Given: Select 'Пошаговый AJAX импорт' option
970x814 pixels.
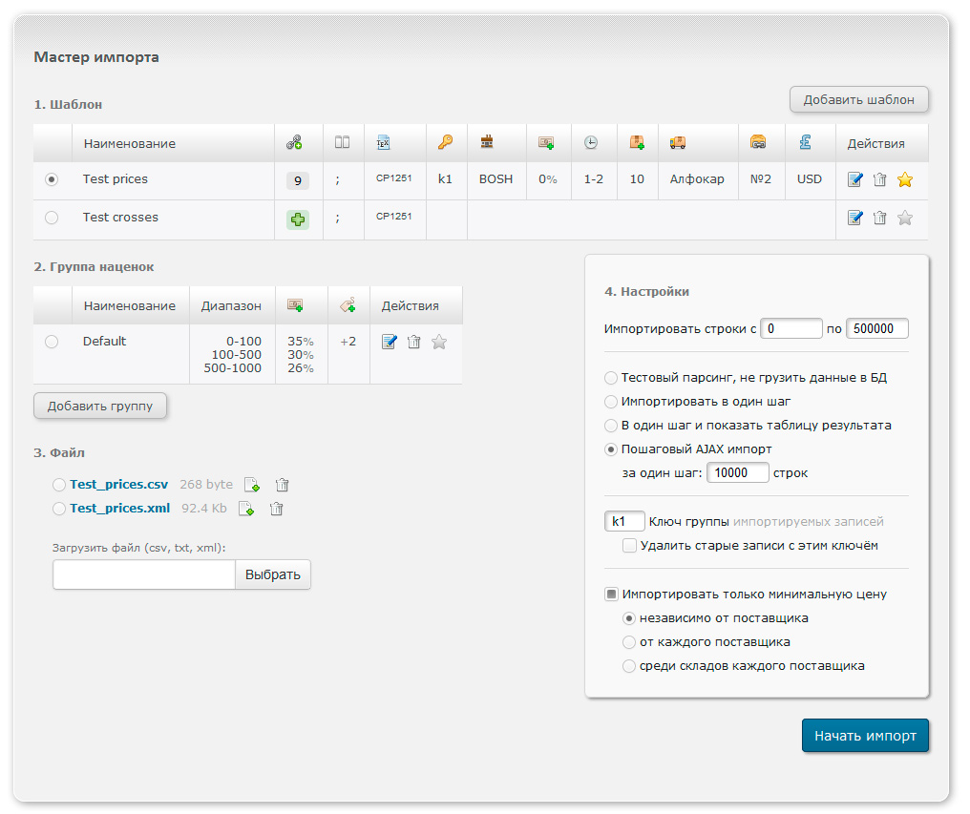Looking at the screenshot, I should click(x=611, y=449).
